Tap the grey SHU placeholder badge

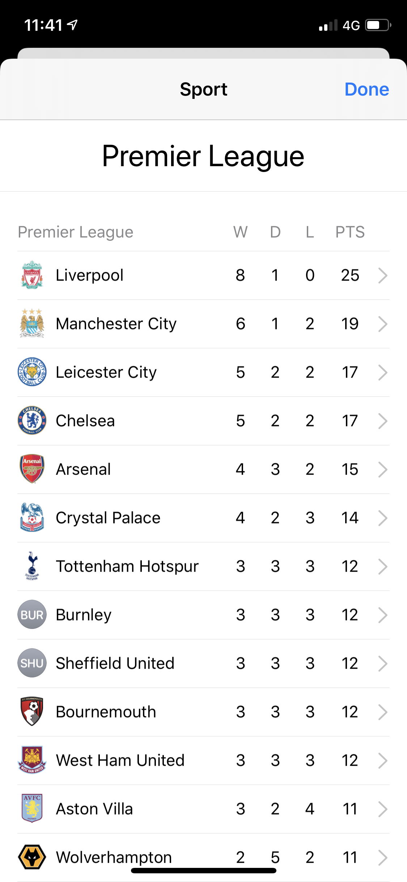point(32,663)
